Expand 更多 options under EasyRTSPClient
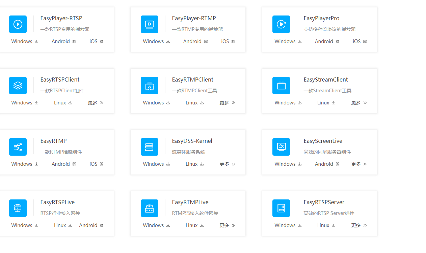This screenshot has width=426, height=253. (96, 103)
